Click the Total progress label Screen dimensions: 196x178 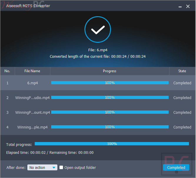(19, 145)
